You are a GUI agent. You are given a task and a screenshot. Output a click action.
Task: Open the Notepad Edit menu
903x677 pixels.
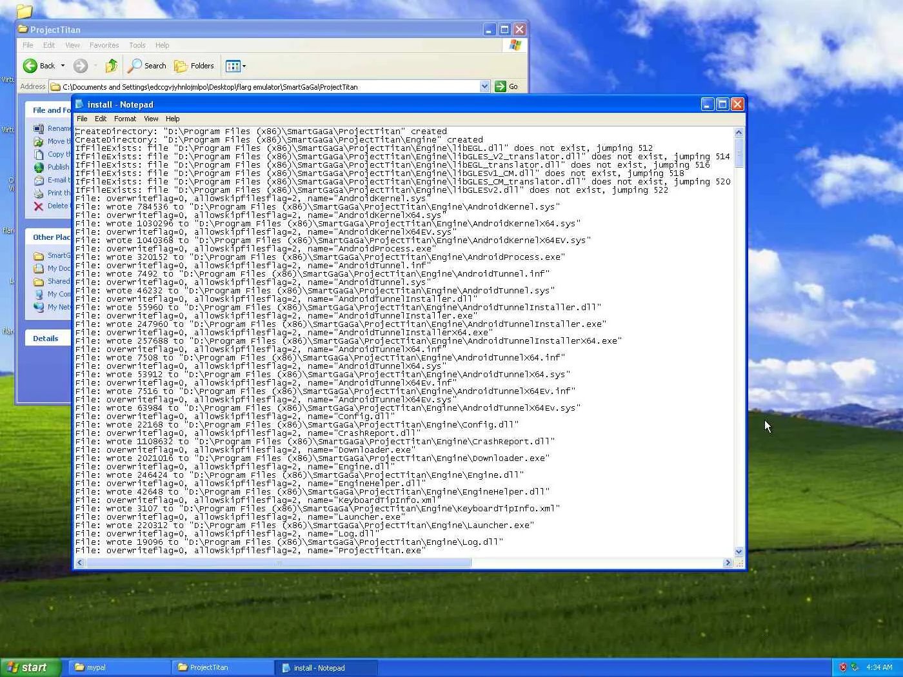coord(101,119)
